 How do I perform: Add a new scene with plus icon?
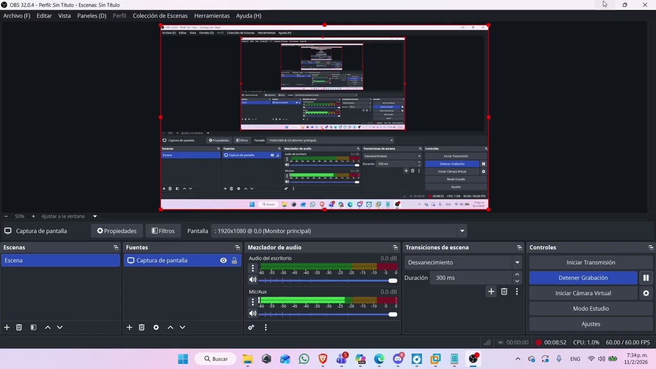7,327
